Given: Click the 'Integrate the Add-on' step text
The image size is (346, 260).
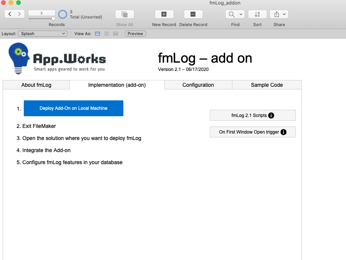Looking at the screenshot, I should tap(46, 150).
